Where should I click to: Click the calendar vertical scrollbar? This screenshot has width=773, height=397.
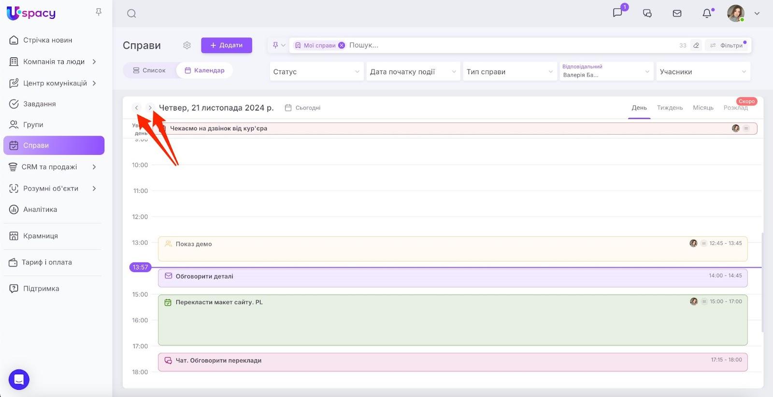click(762, 282)
